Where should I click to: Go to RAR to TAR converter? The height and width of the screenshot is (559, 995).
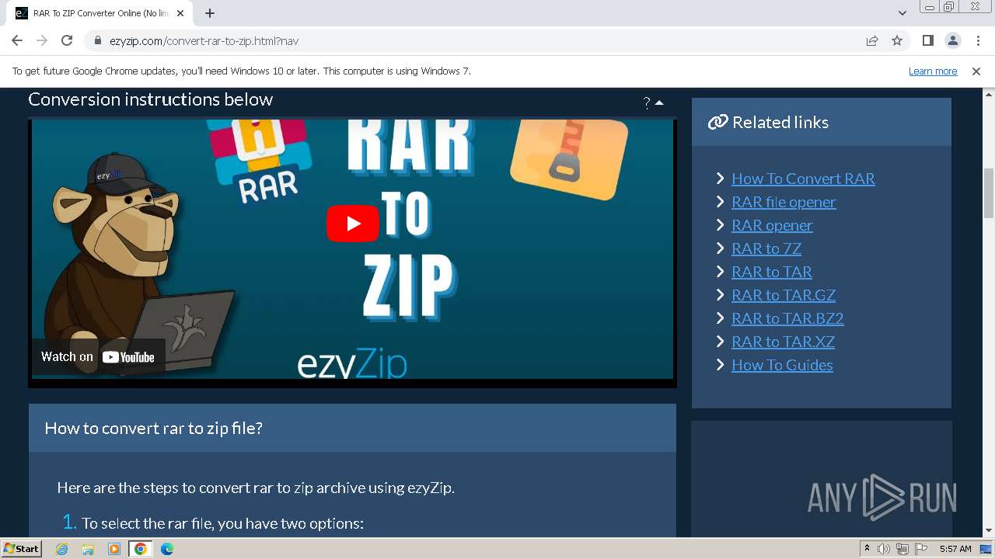click(x=772, y=272)
